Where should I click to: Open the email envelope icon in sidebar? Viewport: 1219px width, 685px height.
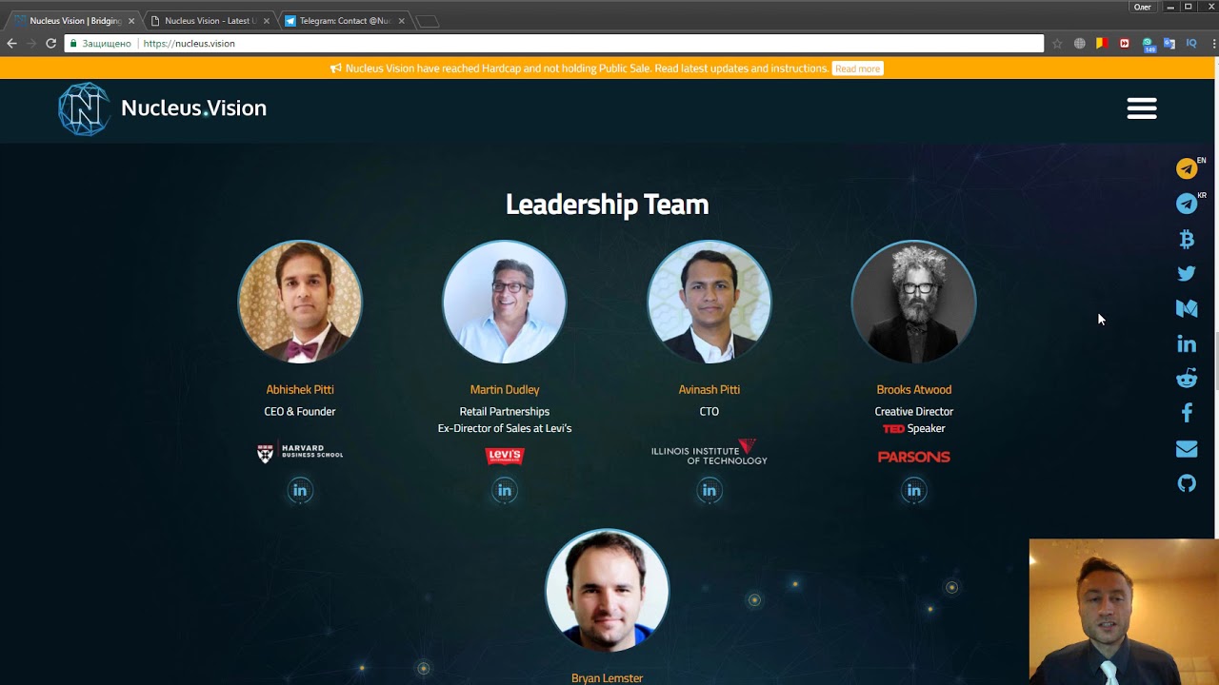(1187, 448)
